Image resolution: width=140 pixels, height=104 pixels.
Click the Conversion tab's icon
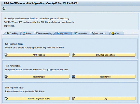(75, 33)
